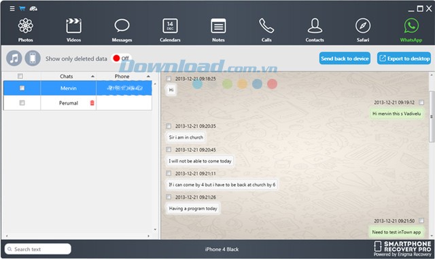Viewport: 435px width, 259px height.
Task: Click 'If i can come by 4' message
Action: 222,185
